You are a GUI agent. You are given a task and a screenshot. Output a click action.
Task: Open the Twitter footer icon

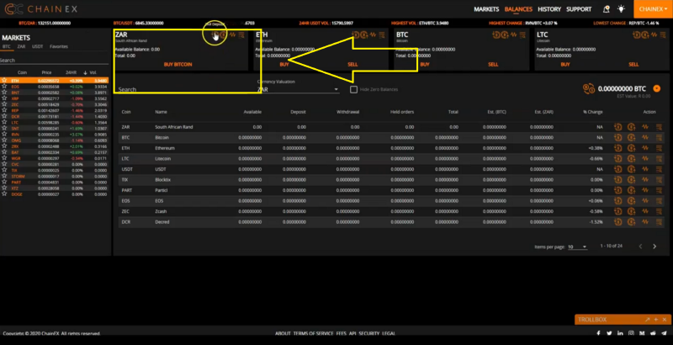(x=609, y=333)
